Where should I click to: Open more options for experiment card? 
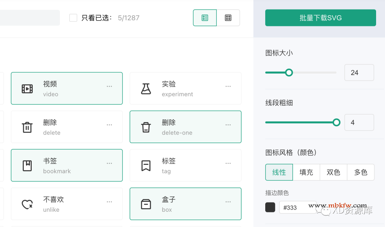click(x=228, y=86)
